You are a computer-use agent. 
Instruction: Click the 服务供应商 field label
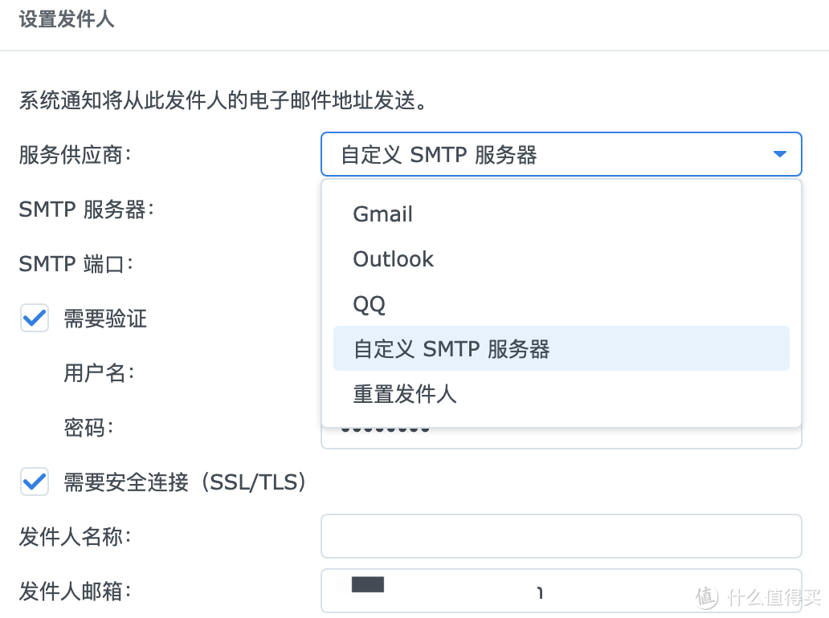(x=75, y=154)
